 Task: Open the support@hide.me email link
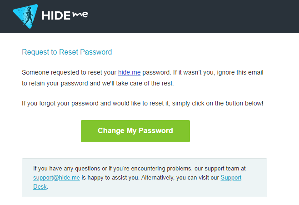tap(56, 178)
